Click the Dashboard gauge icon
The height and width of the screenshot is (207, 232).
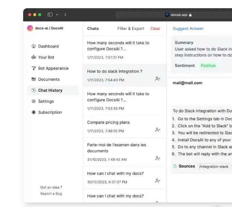click(x=34, y=46)
